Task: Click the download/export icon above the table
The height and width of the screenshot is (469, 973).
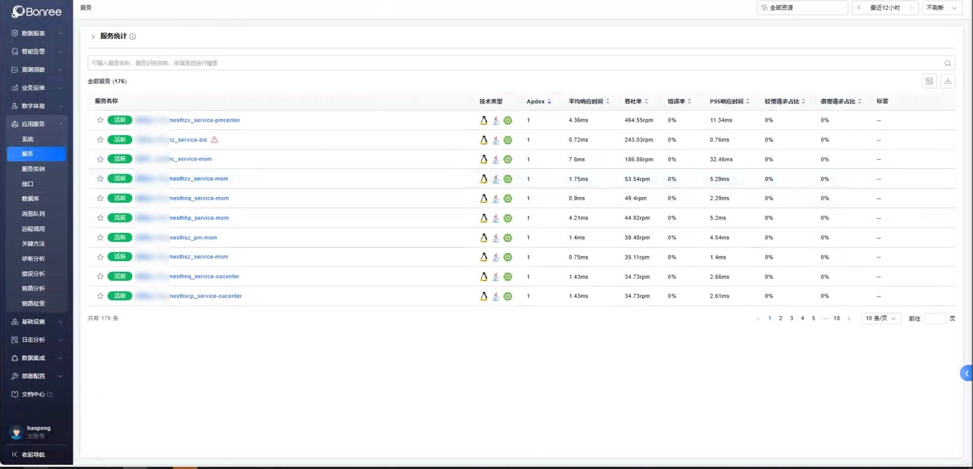Action: coord(948,81)
